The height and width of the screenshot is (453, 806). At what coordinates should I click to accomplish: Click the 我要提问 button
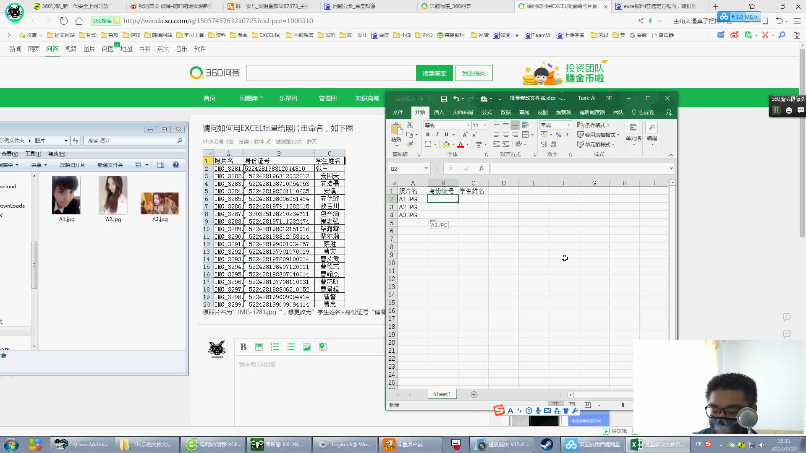[x=474, y=73]
